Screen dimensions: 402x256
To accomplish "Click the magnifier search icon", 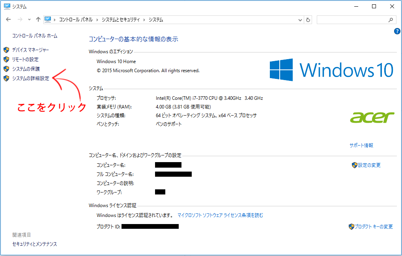I will [x=391, y=20].
